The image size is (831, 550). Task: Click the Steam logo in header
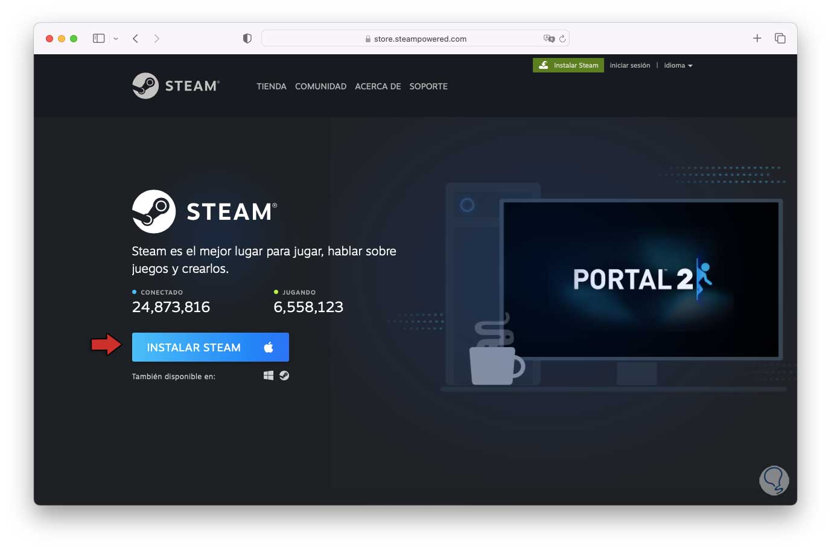(176, 86)
